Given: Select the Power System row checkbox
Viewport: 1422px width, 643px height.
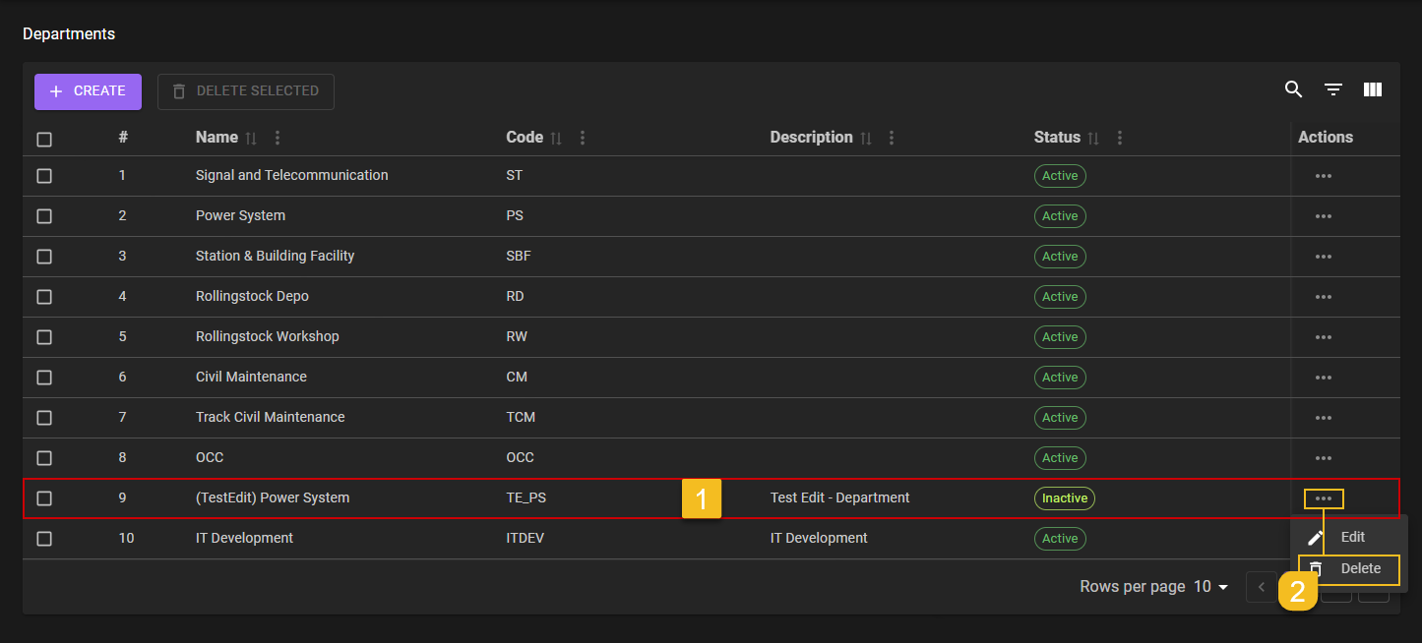Looking at the screenshot, I should click(44, 216).
